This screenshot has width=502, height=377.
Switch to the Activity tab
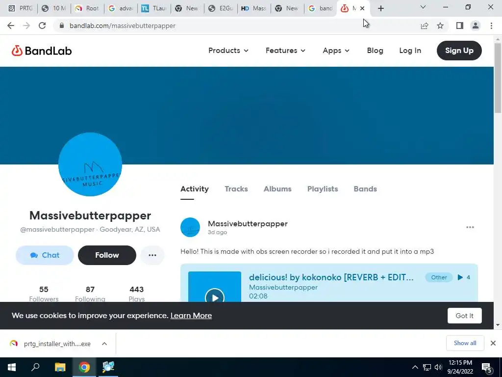(x=194, y=189)
